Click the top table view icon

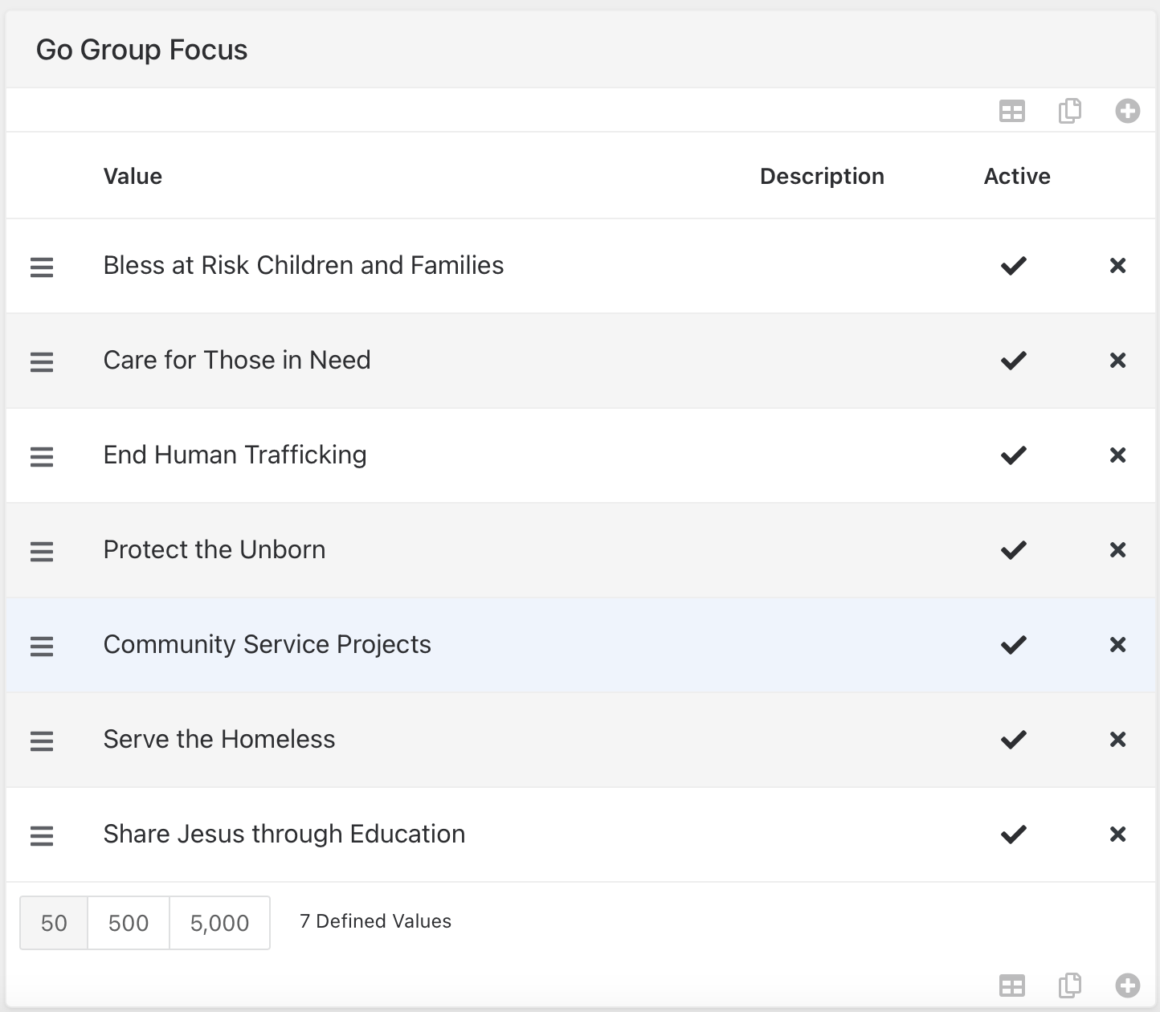click(x=1012, y=111)
